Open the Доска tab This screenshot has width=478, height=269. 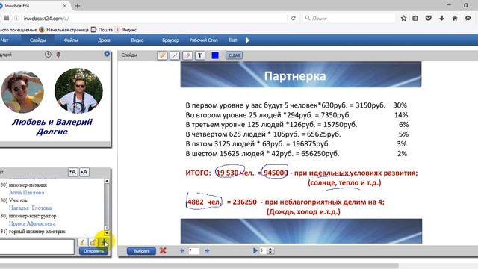(x=104, y=40)
